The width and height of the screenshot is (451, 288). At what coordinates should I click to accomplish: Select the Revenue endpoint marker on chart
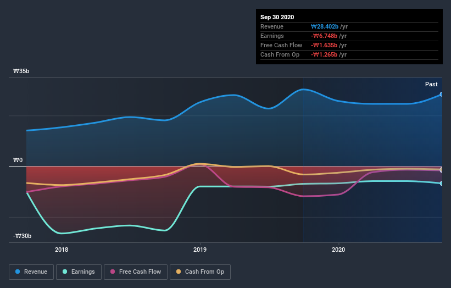pos(442,95)
